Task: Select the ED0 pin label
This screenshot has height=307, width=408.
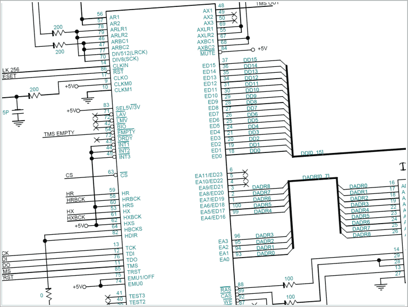Action: [217, 156]
